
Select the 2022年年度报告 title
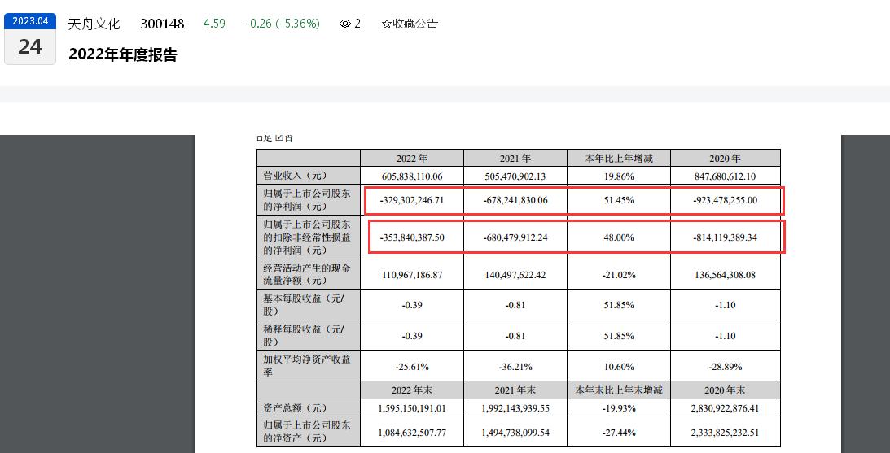[x=123, y=54]
